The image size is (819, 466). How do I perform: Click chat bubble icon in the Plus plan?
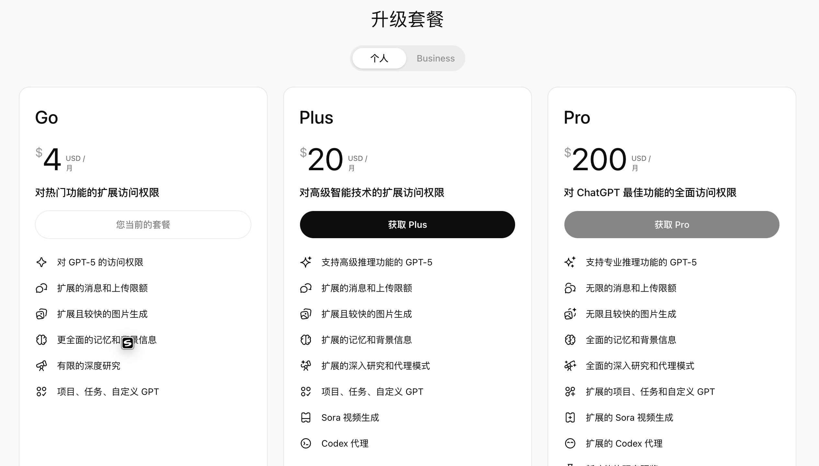click(x=306, y=288)
